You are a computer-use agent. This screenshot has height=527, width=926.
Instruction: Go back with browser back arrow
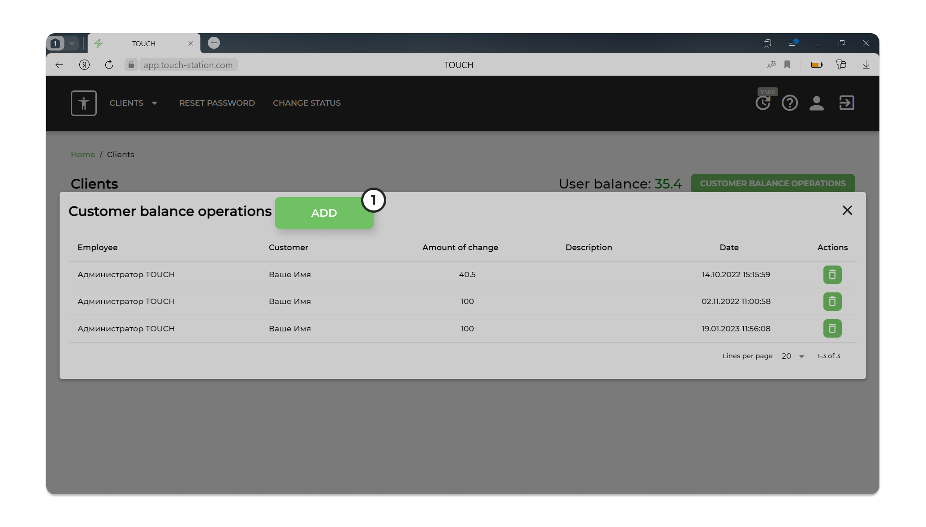pyautogui.click(x=60, y=65)
